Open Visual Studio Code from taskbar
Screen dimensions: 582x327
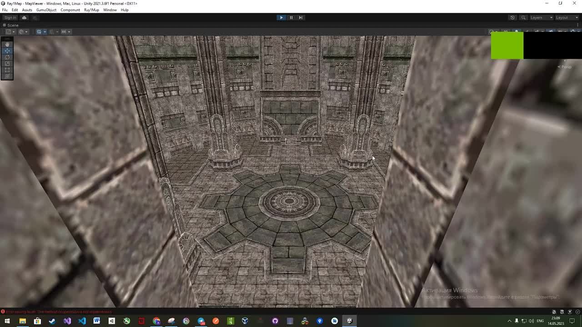[82, 321]
